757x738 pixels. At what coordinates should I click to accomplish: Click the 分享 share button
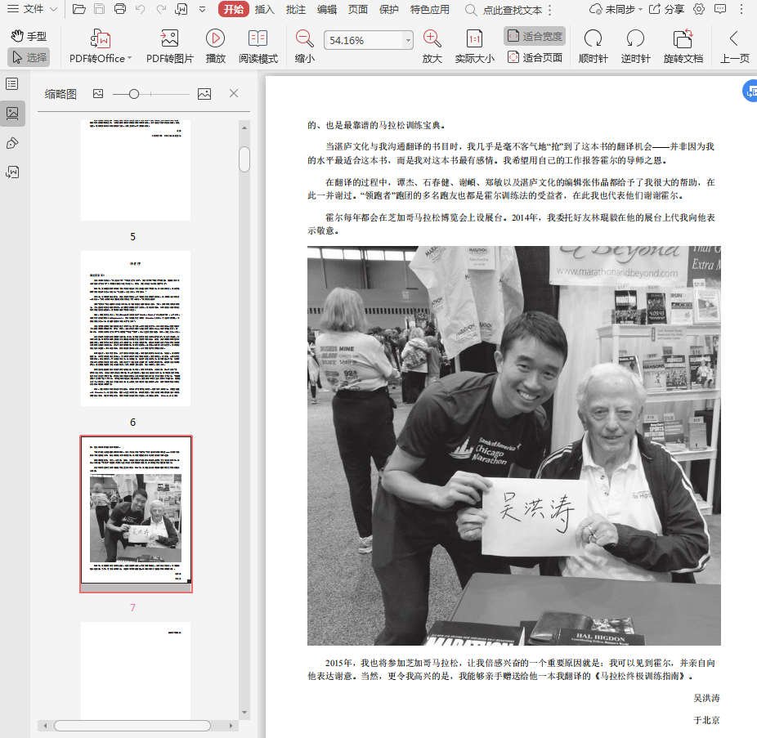pos(668,9)
